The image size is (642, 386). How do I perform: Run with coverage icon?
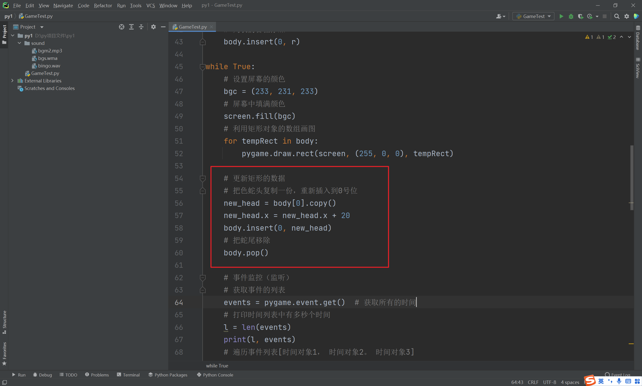click(x=580, y=16)
